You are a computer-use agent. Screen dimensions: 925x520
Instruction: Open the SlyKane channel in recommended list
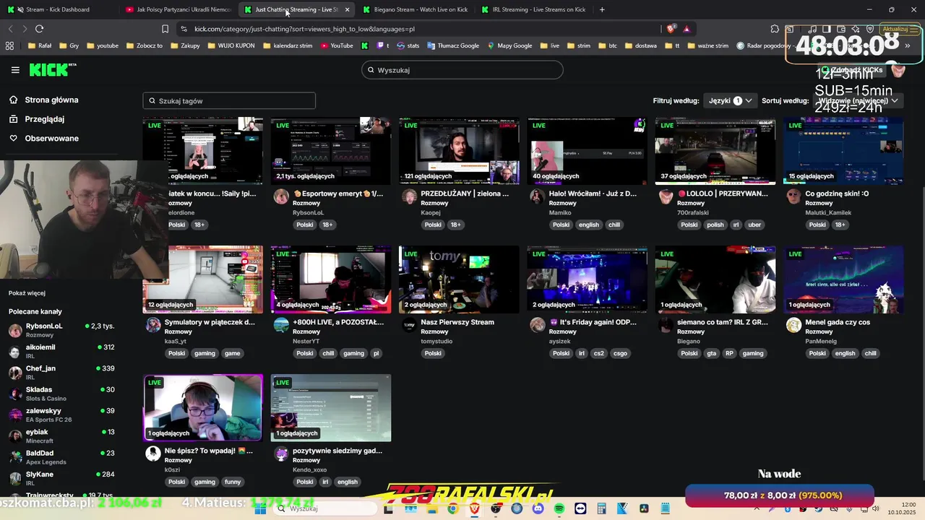pos(62,479)
